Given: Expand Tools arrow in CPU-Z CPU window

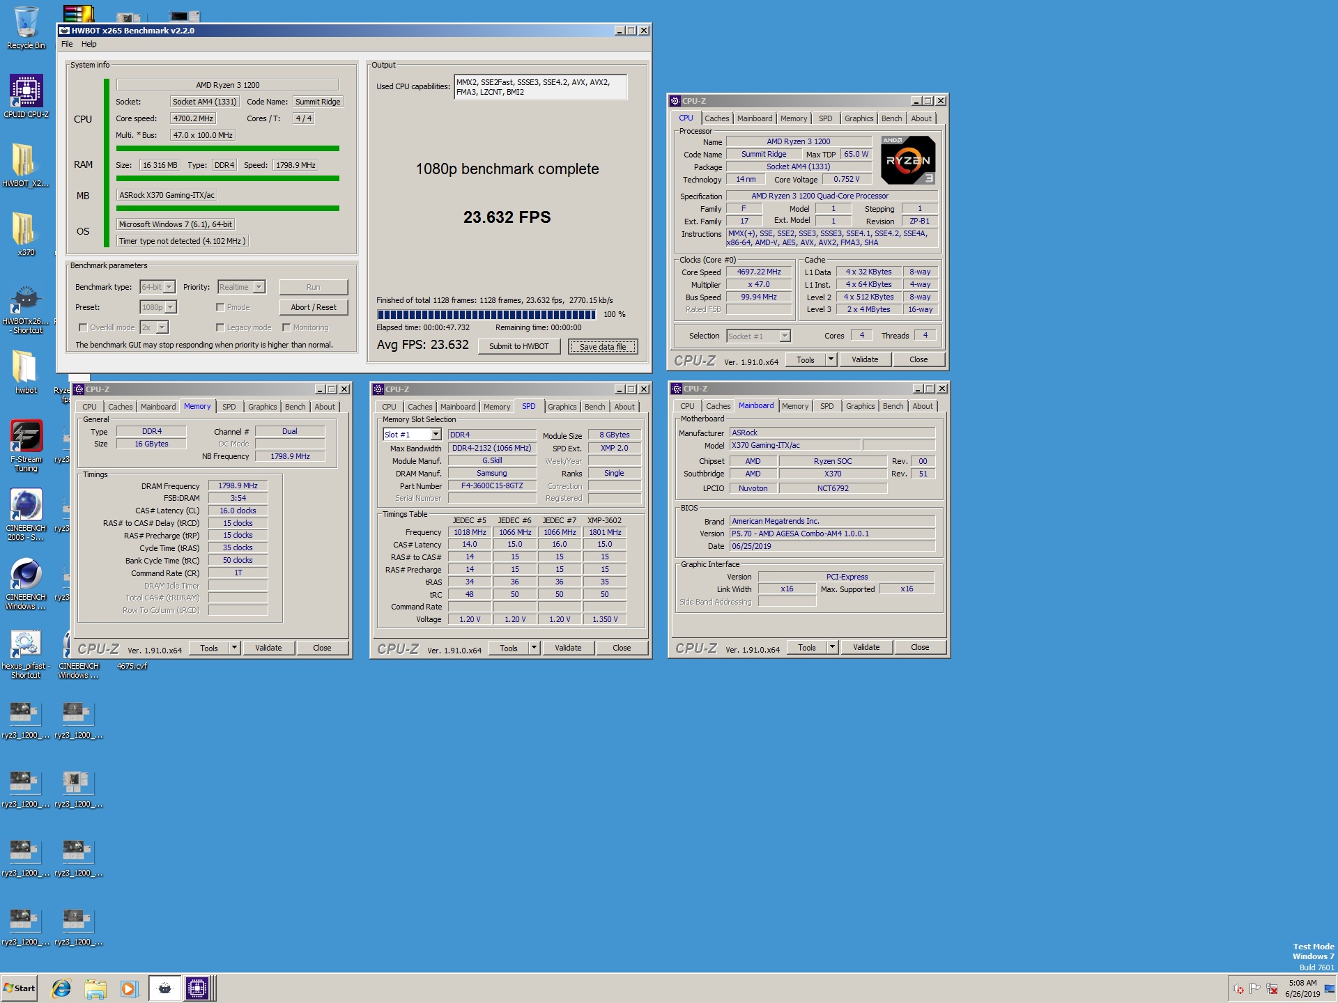Looking at the screenshot, I should pyautogui.click(x=831, y=359).
